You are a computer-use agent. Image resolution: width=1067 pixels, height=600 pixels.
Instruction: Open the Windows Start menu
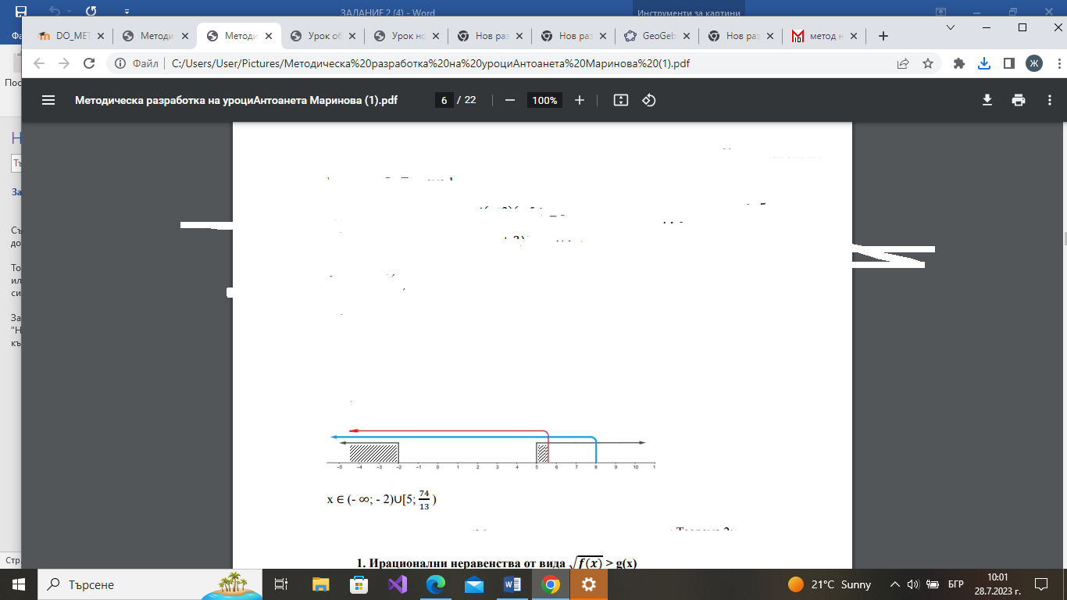tap(19, 584)
